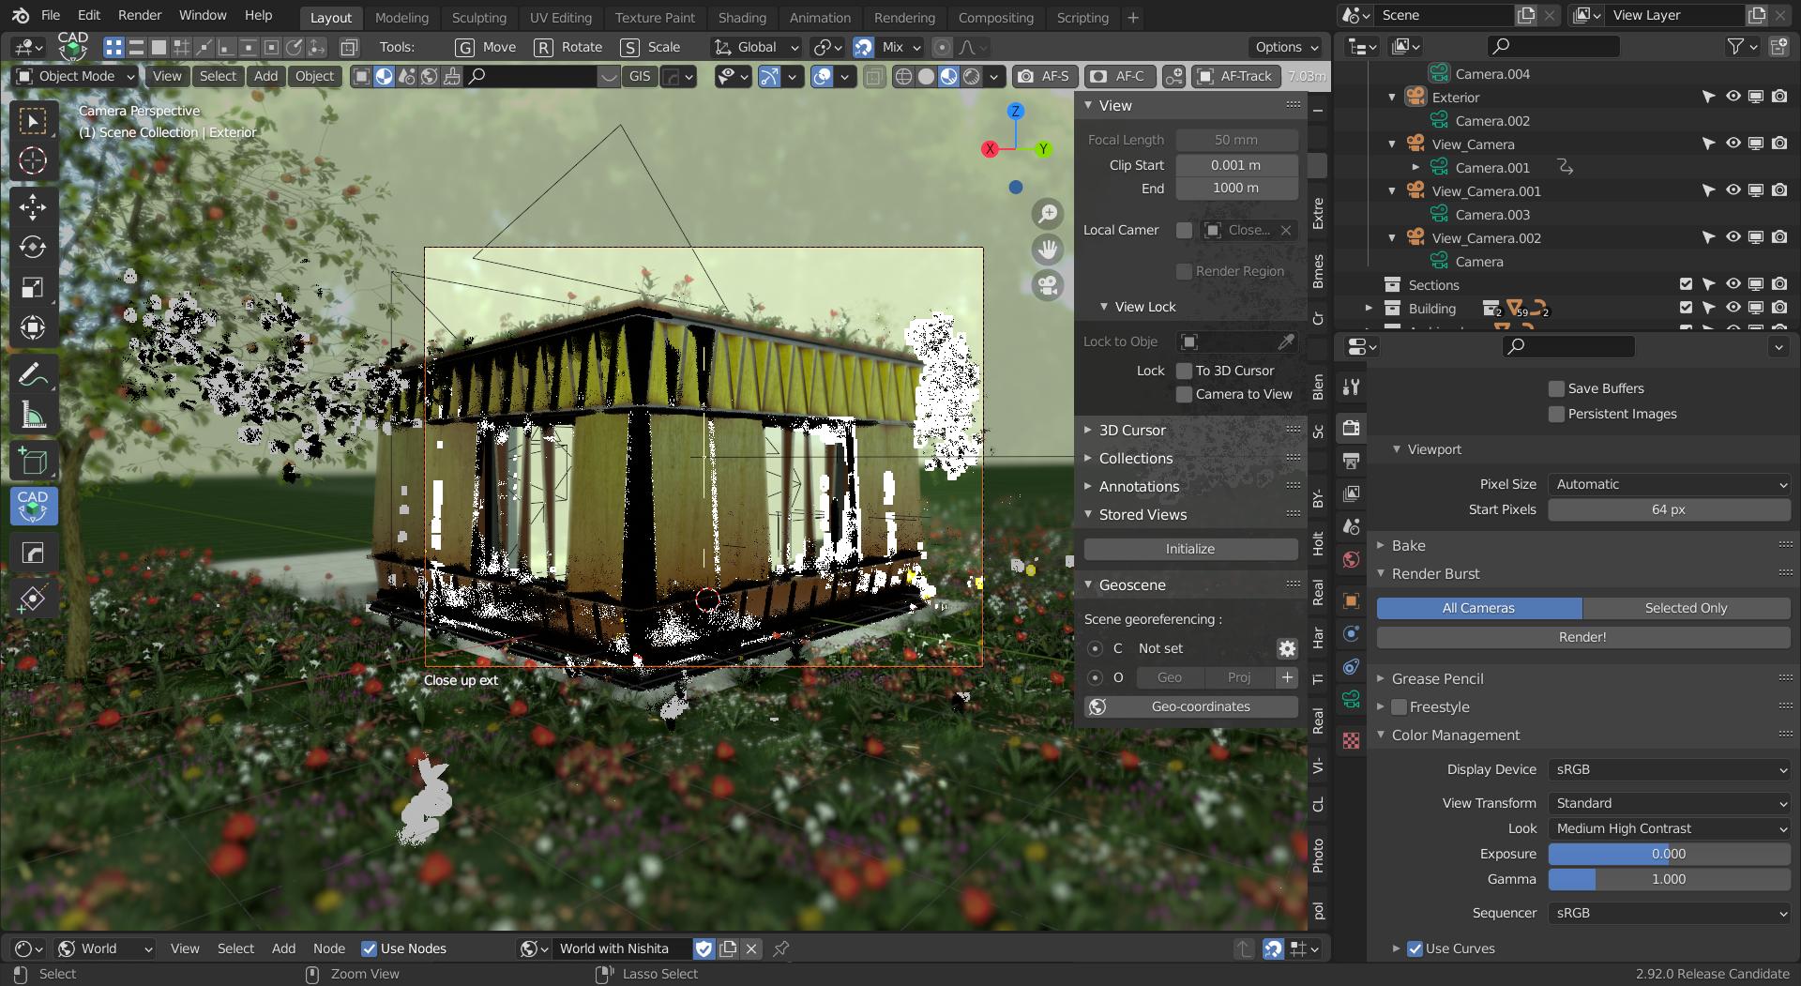Expand the Collections panel
Viewport: 1801px width, 986px height.
tap(1135, 458)
